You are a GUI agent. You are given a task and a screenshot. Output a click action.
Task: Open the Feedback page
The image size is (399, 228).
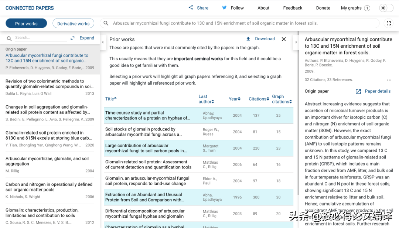[293, 8]
